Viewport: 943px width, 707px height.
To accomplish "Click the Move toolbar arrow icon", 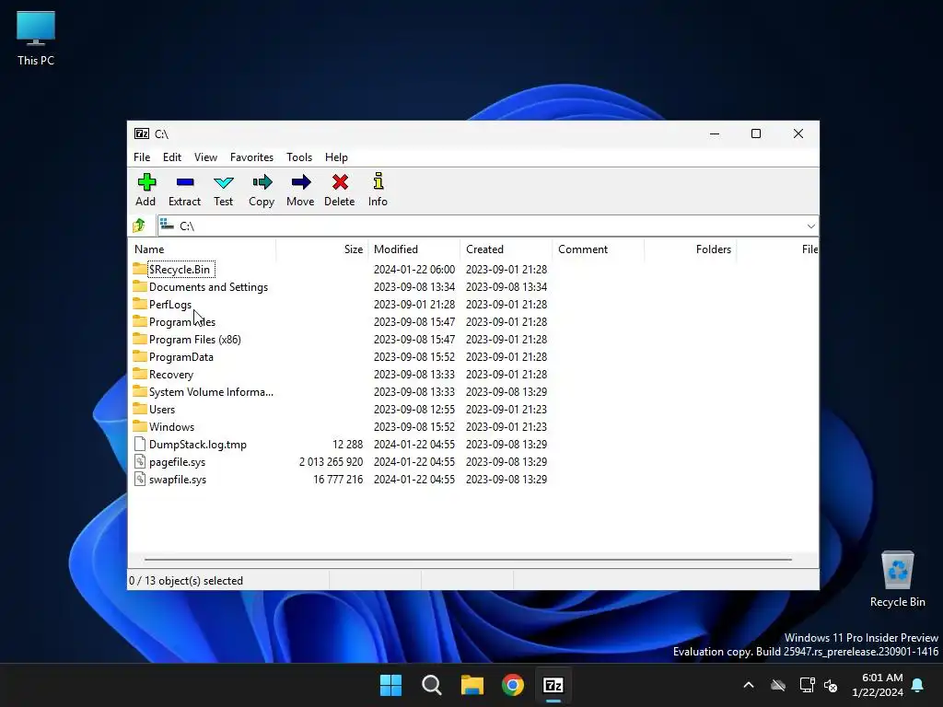I will click(x=301, y=182).
